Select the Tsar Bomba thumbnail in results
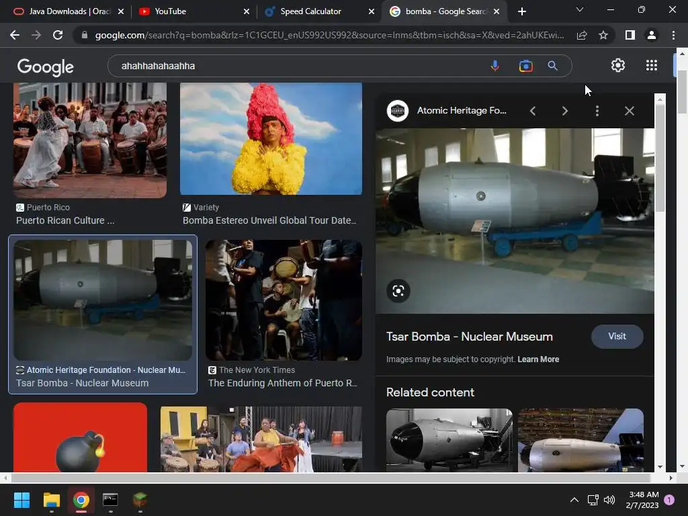Screen dimensions: 688x516 click(x=103, y=300)
